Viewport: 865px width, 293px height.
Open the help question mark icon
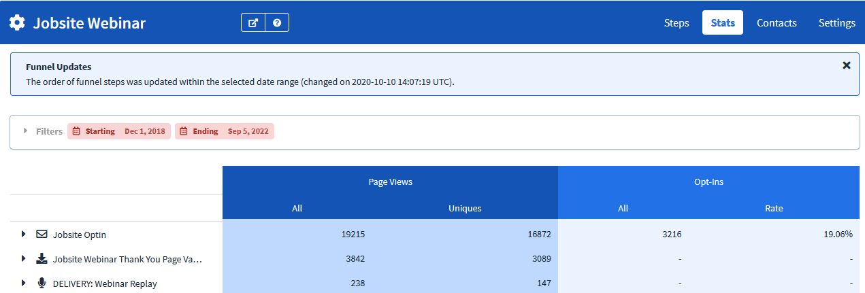(277, 22)
